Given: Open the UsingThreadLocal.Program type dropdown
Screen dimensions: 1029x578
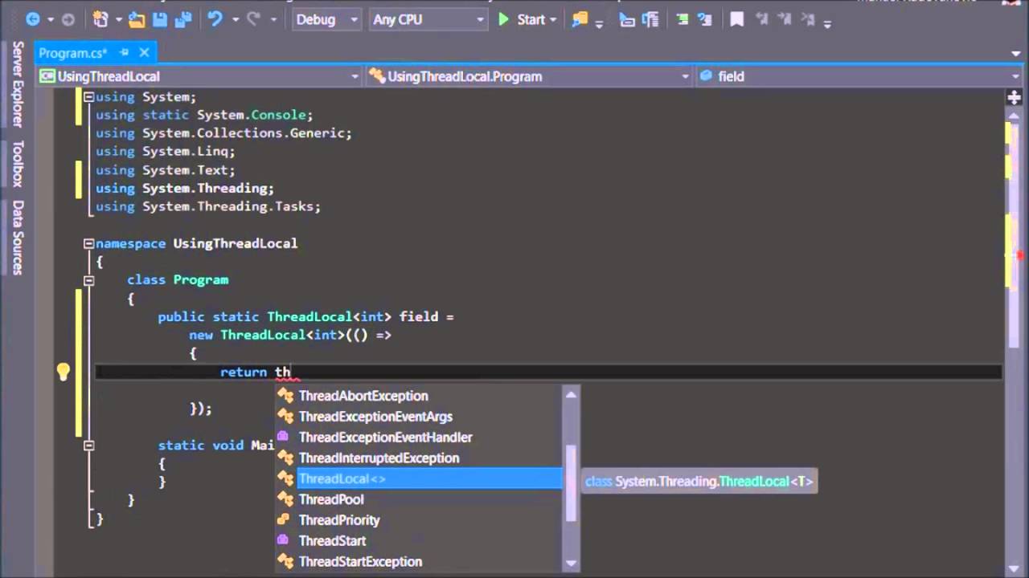Looking at the screenshot, I should point(530,76).
